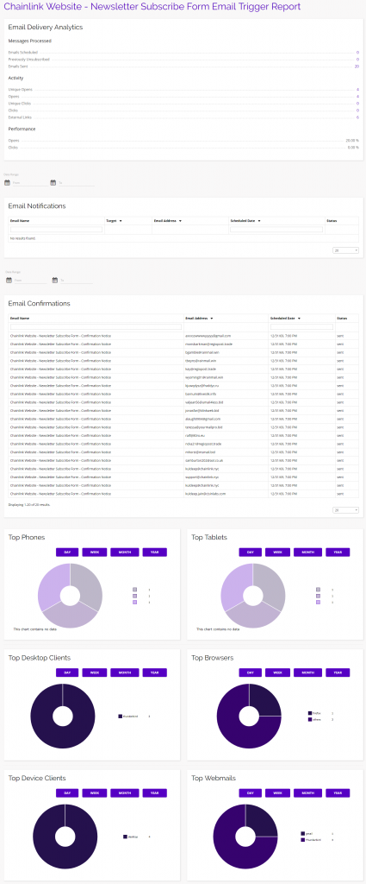Click the To date field above Email Confirmations

point(77,281)
